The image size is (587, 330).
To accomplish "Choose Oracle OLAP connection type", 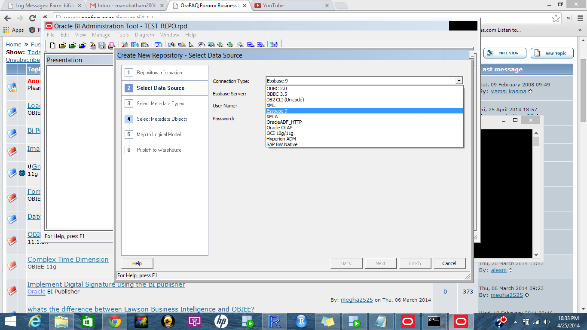I will point(364,128).
